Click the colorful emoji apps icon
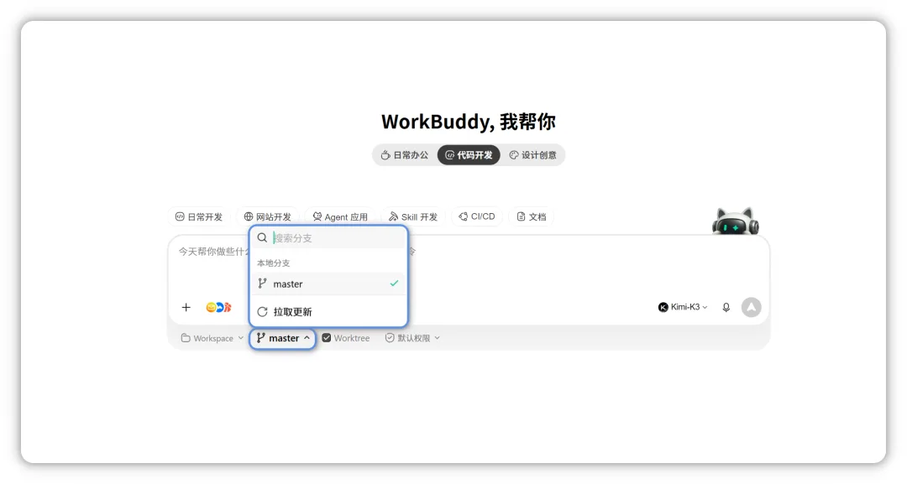 tap(218, 307)
